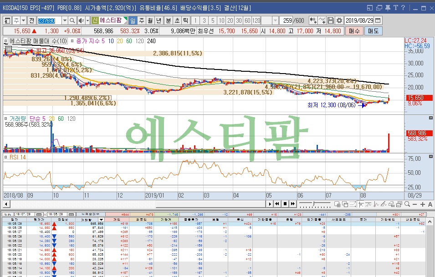
Task: Click the chart image capture icon
Action: tap(399, 204)
